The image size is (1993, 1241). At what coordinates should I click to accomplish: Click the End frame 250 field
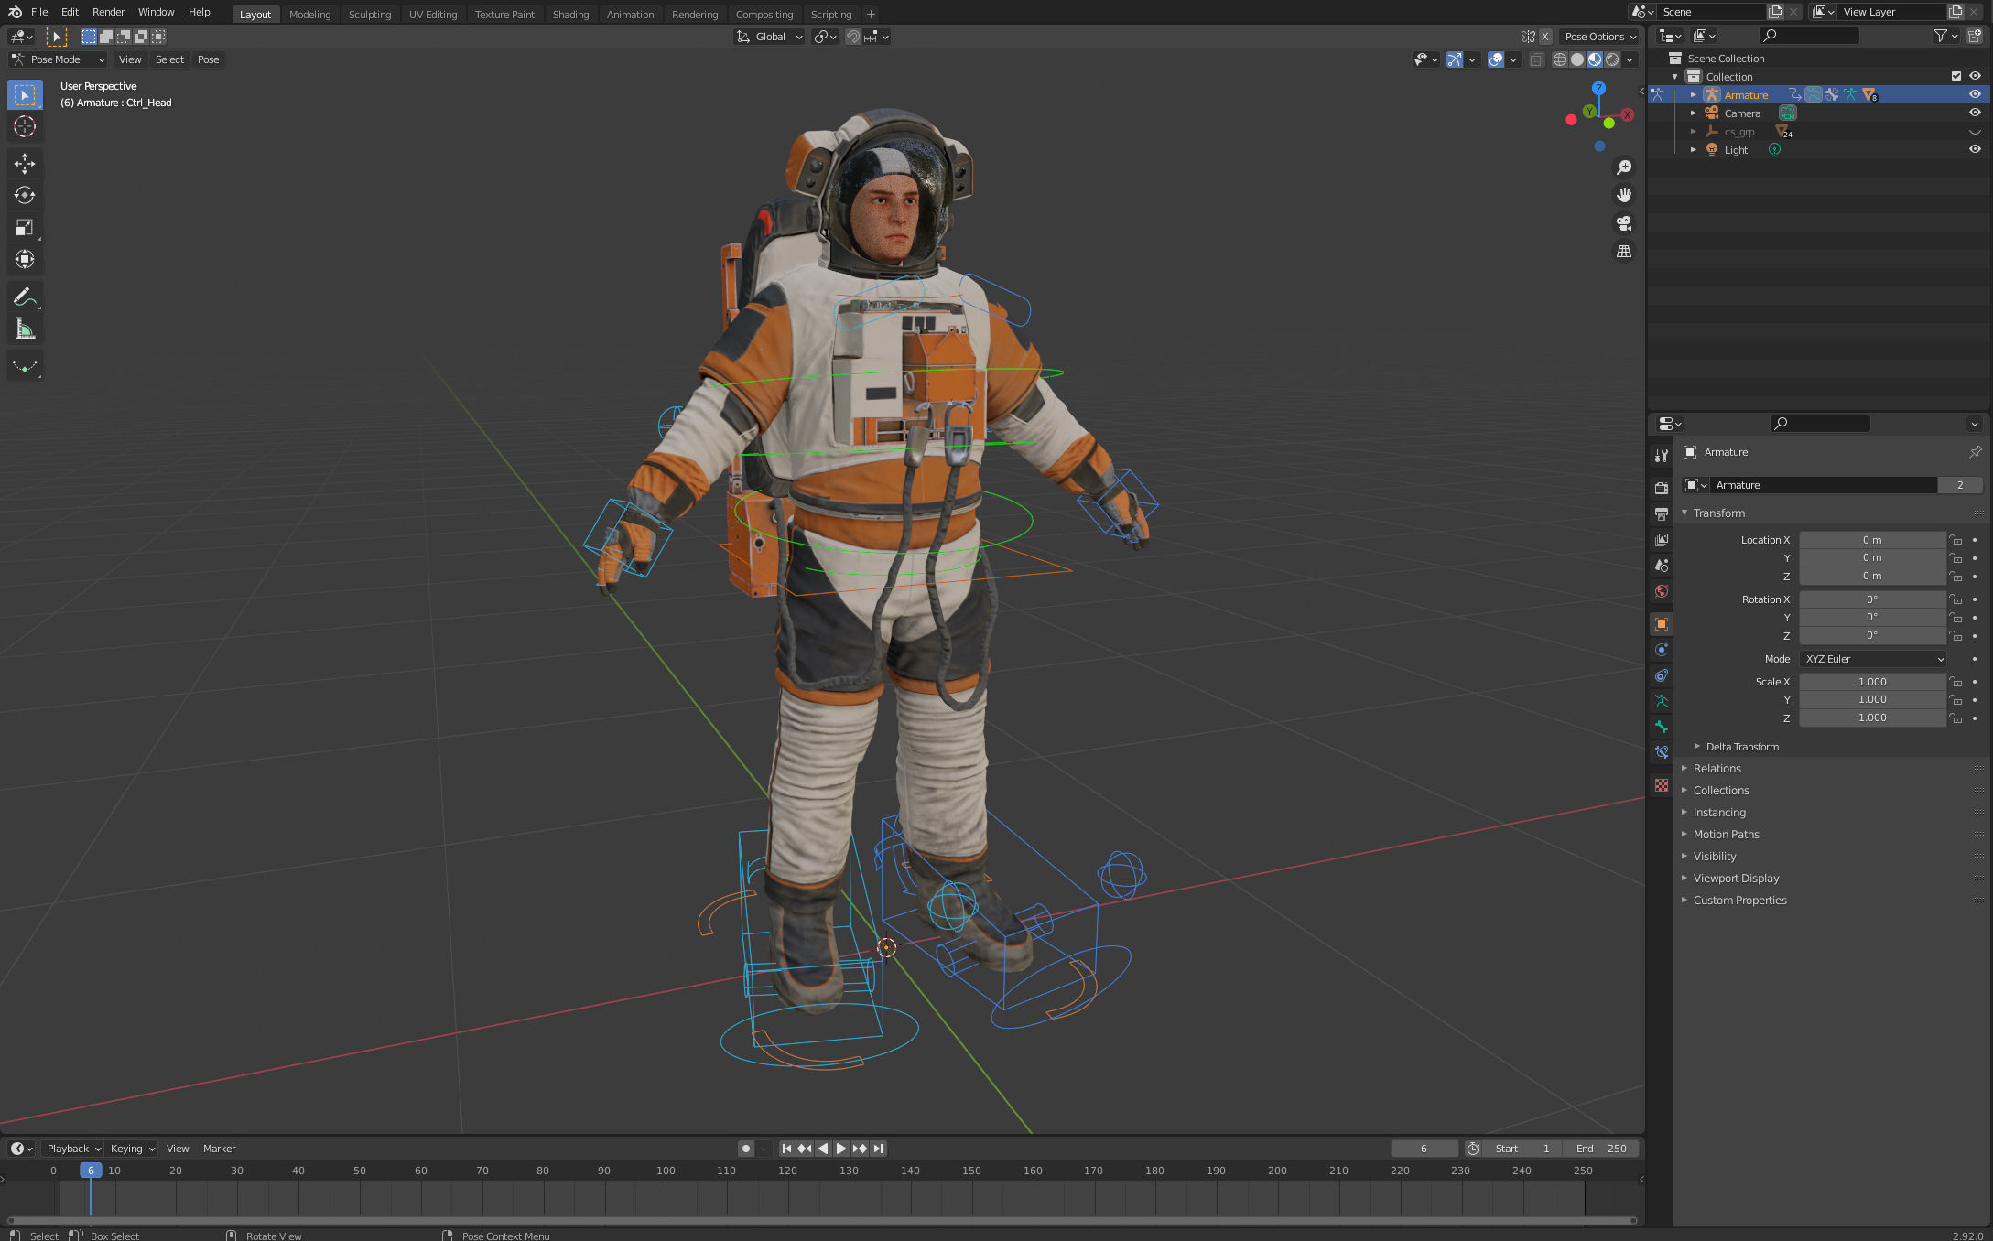coord(1600,1149)
